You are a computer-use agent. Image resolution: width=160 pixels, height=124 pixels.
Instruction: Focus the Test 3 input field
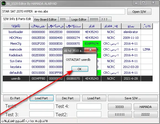point(42,114)
